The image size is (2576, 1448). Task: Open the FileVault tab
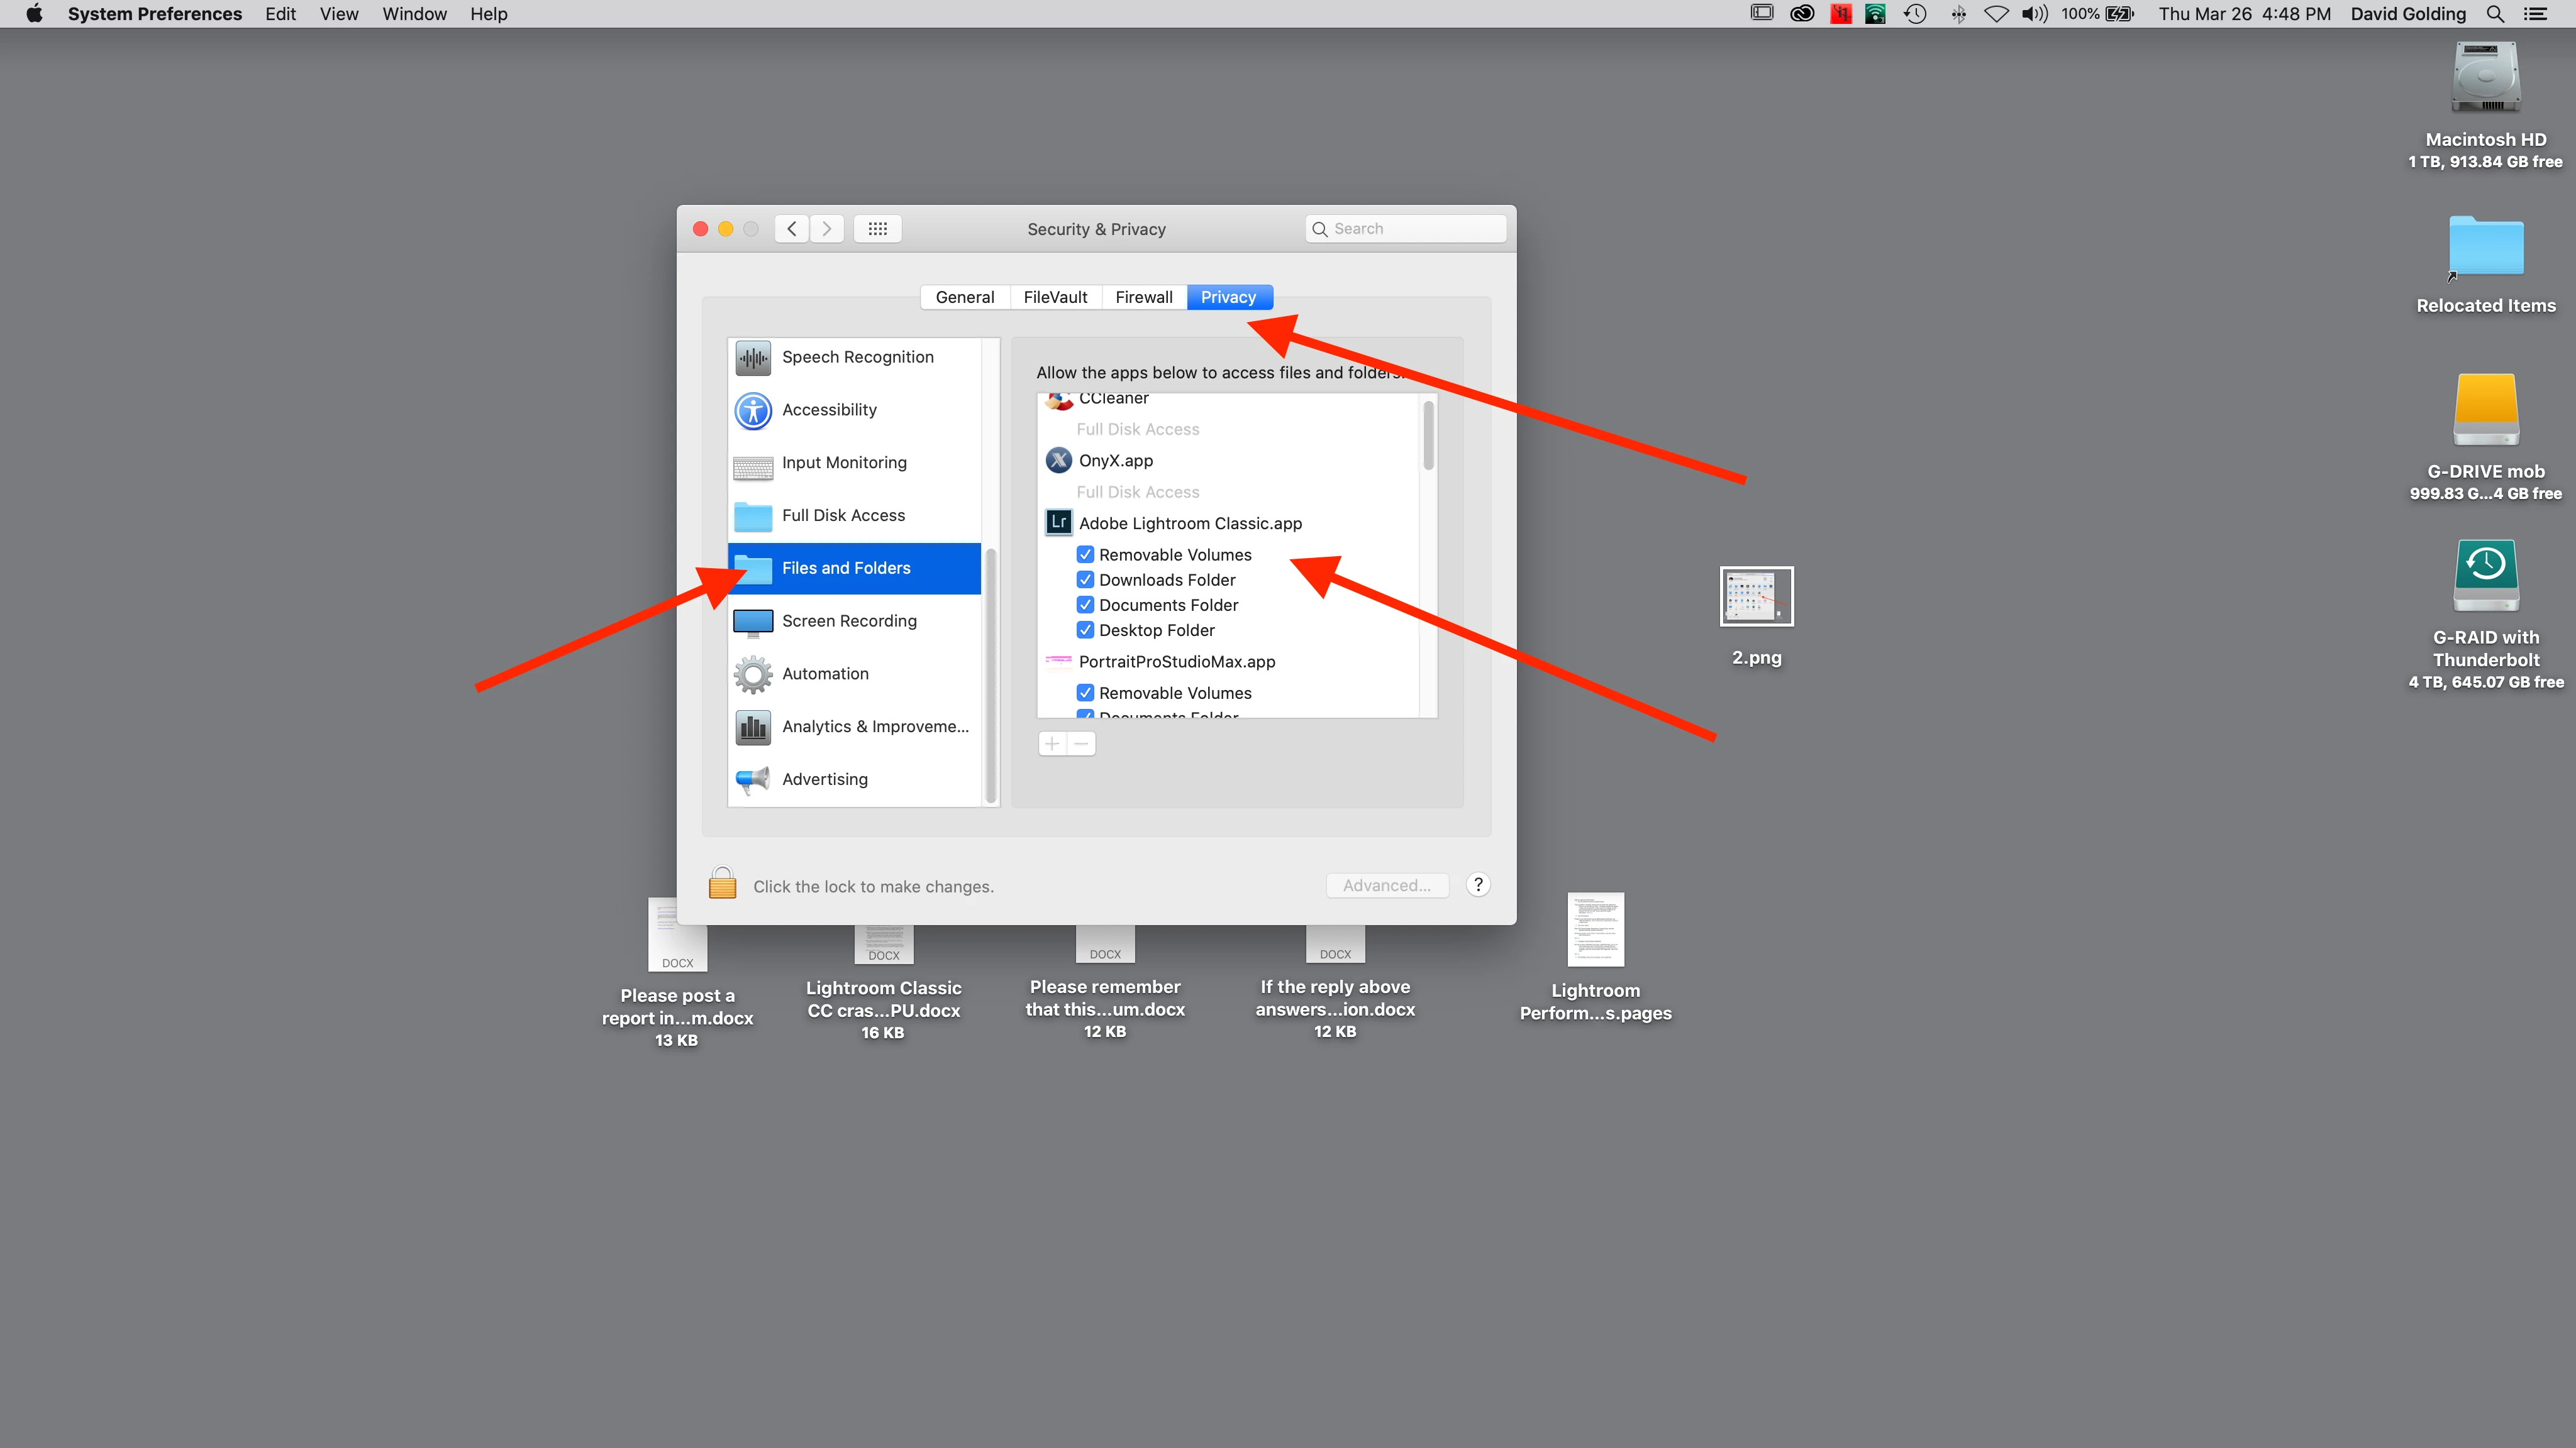(1055, 297)
